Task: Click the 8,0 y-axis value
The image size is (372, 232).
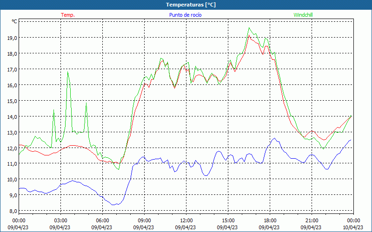Action: tap(13, 211)
